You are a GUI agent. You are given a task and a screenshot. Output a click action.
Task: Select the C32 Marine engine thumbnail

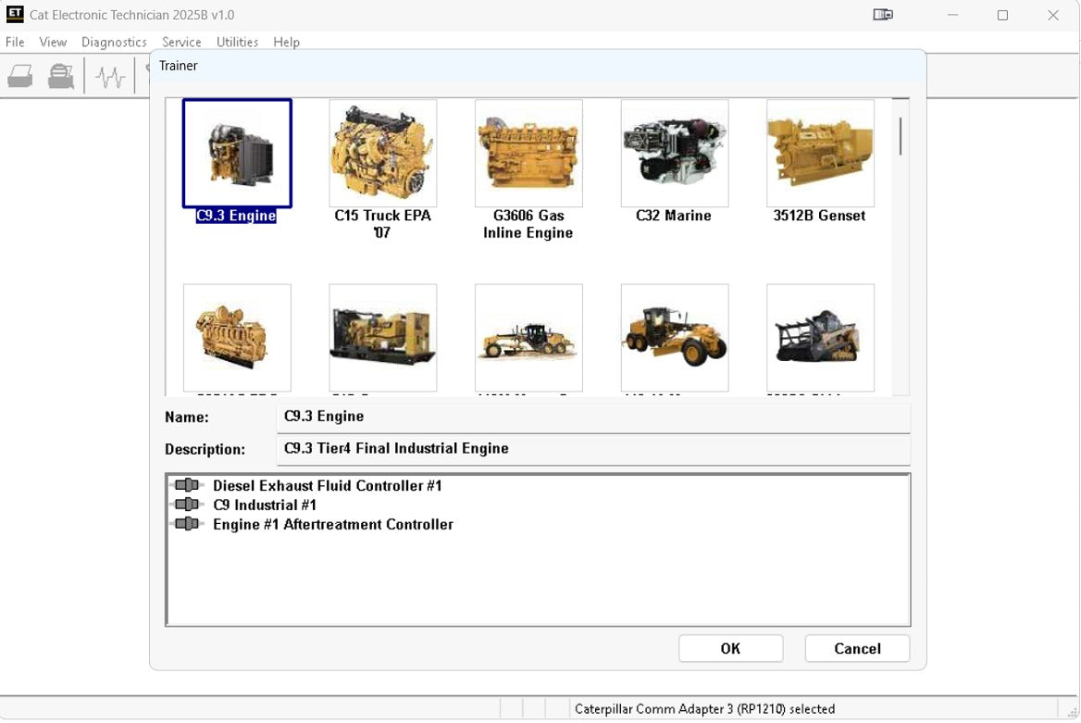674,153
